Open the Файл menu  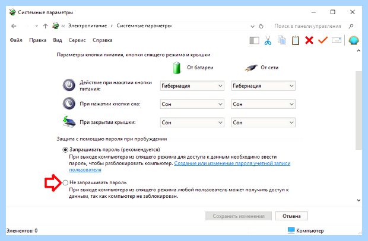pos(16,40)
